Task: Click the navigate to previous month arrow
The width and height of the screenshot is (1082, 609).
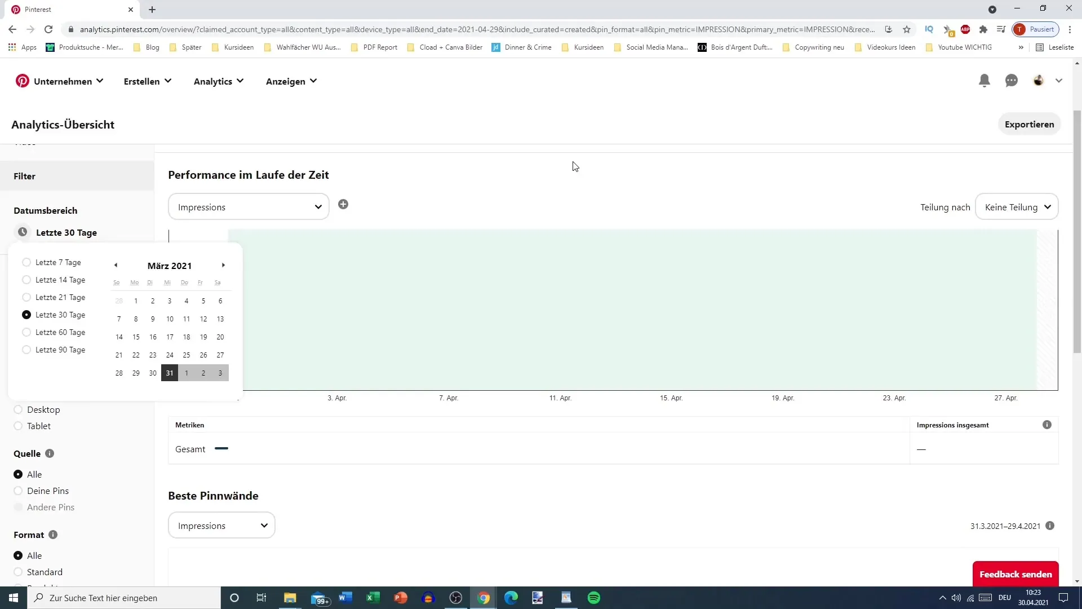Action: pyautogui.click(x=115, y=266)
